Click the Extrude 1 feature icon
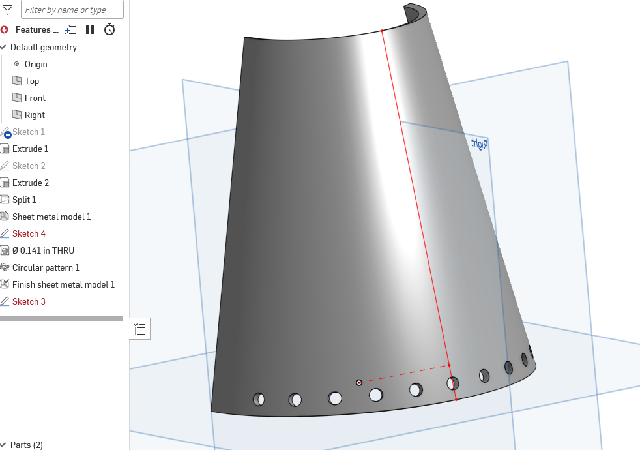 pos(5,149)
